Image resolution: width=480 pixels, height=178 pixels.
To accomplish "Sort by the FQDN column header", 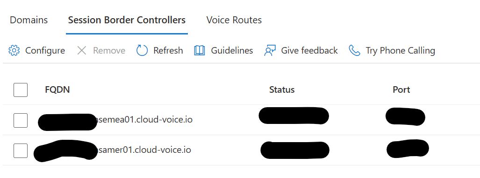I will click(x=57, y=90).
